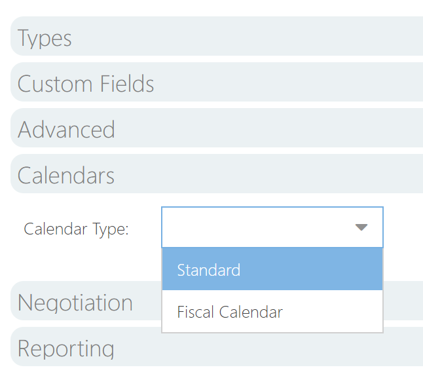Viewport: 423px width, 376px height.
Task: Click the Negotiation heading text
Action: pos(75,303)
